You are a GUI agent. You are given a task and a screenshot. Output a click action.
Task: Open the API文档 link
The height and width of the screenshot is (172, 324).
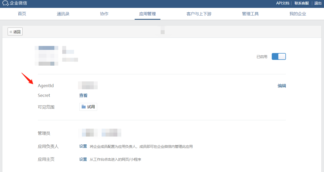pos(283,3)
